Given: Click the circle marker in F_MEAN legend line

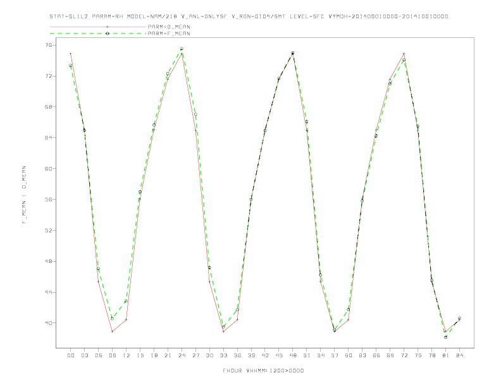Looking at the screenshot, I should click(x=108, y=34).
